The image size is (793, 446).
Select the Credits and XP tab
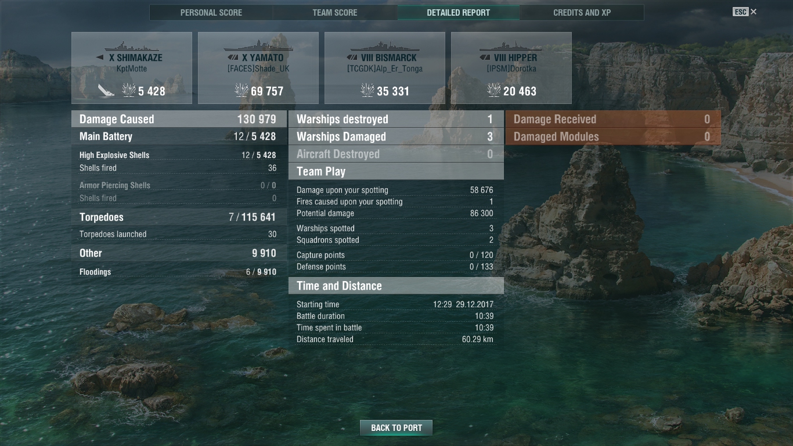582,12
